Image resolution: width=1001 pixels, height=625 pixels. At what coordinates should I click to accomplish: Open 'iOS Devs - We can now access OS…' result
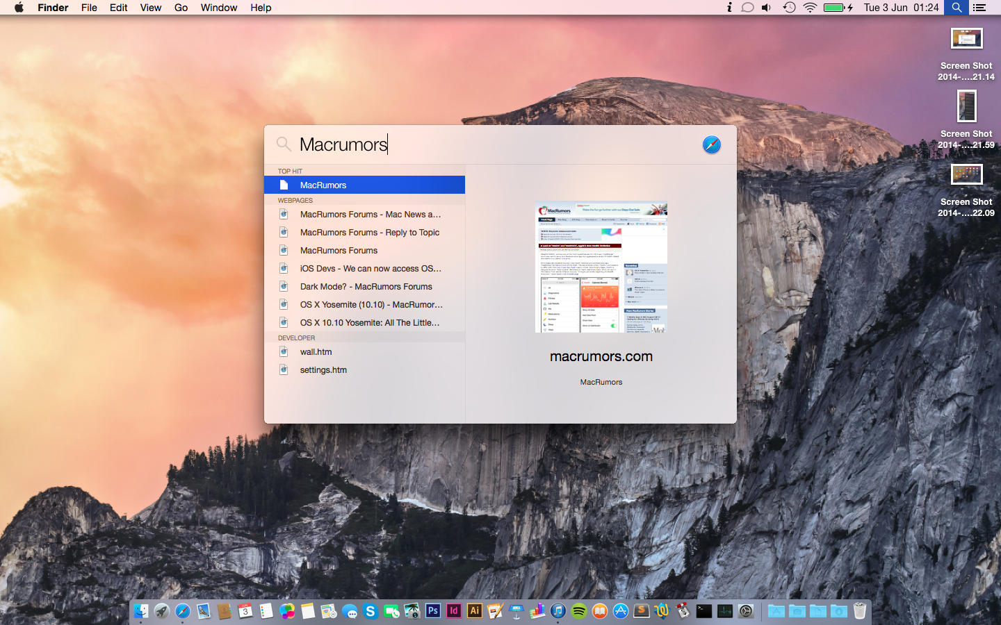click(x=364, y=268)
